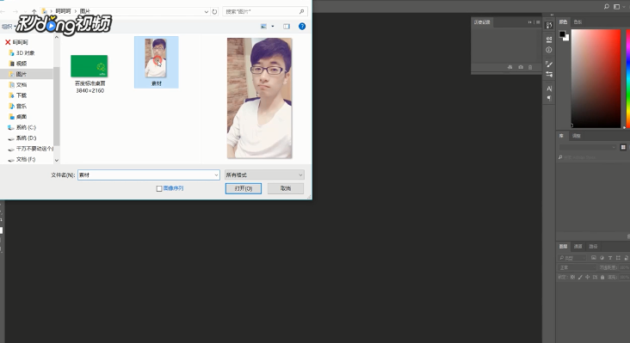Open the Paragraph panel icon
The height and width of the screenshot is (343, 630).
[x=549, y=98]
